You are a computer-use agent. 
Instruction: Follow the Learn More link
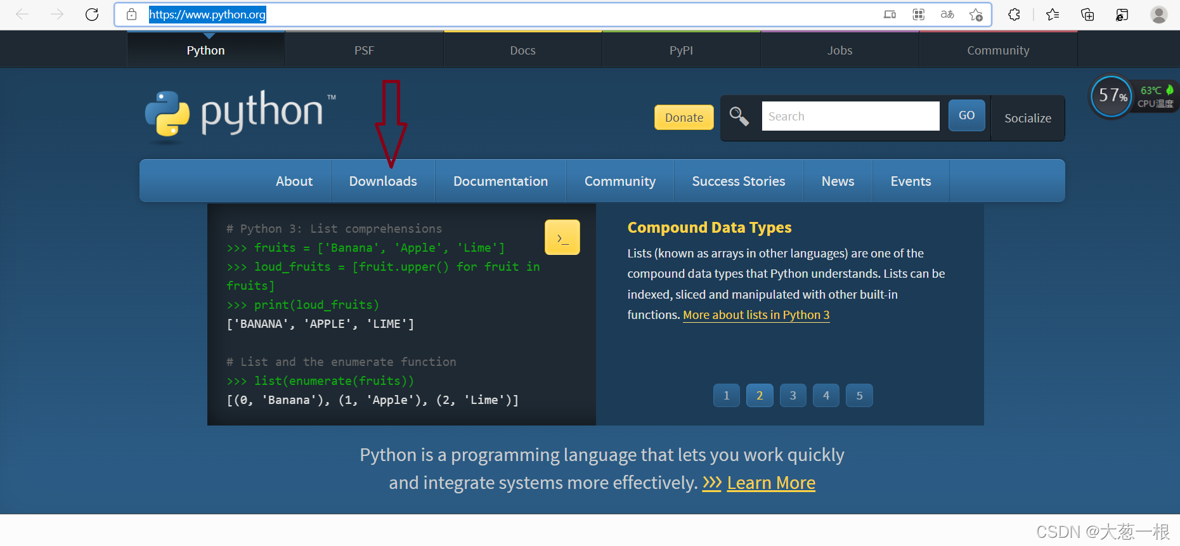771,483
